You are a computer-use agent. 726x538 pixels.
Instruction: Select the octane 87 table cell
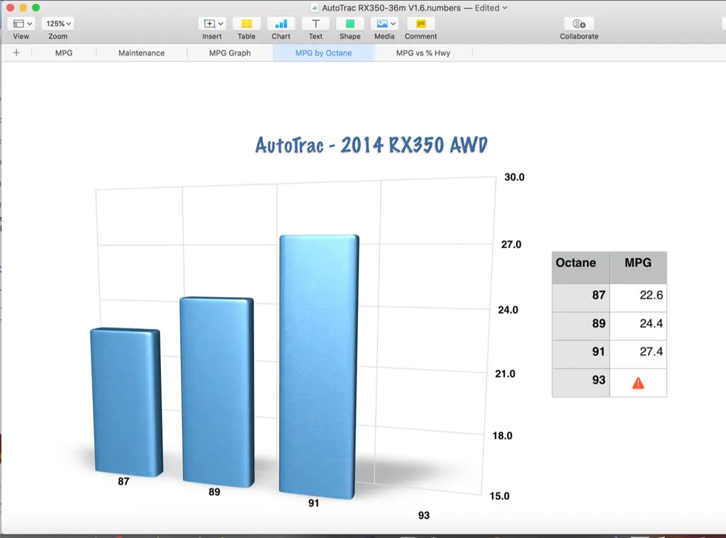point(581,297)
